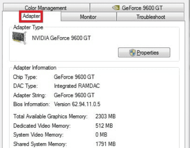The height and width of the screenshot is (148, 190).
Task: Open adapter Properties button
Action: (x=144, y=53)
